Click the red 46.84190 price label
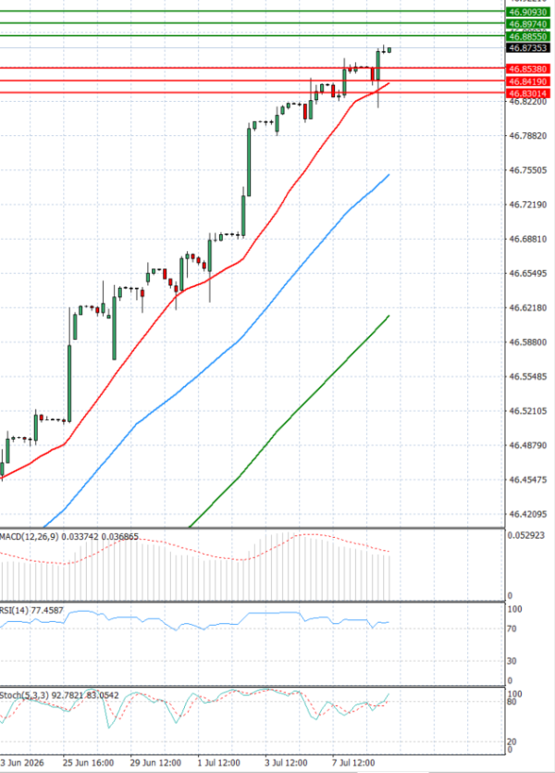555x773 pixels. pos(528,81)
